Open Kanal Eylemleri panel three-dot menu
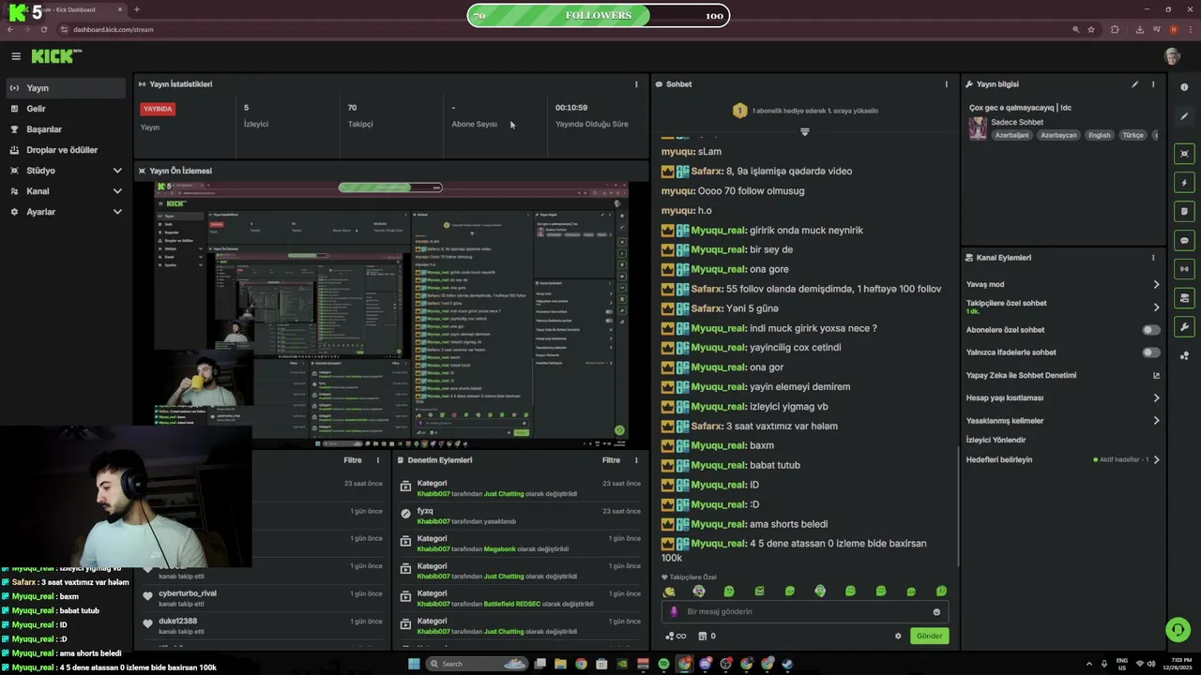The width and height of the screenshot is (1201, 675). (1153, 258)
